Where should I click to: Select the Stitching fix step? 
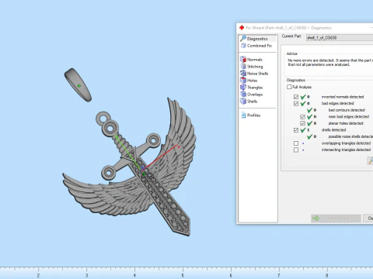pos(252,67)
